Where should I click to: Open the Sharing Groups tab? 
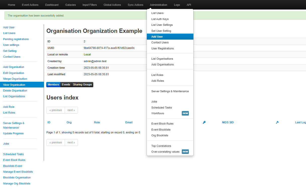click(82, 84)
